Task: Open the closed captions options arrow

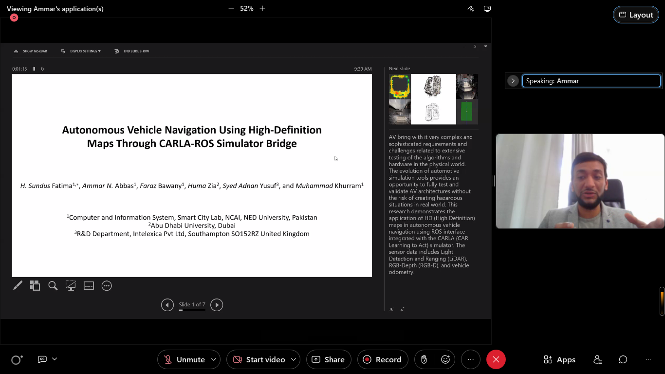Action: pos(55,359)
